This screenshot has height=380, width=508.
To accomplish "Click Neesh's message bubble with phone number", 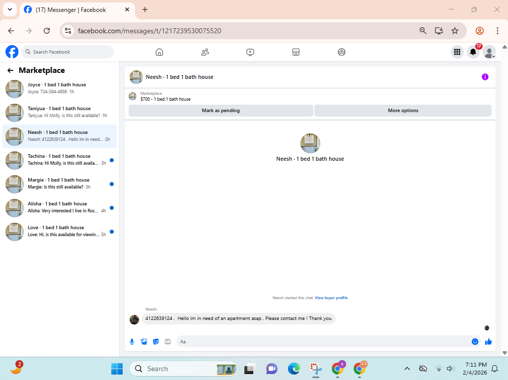I will [x=238, y=318].
